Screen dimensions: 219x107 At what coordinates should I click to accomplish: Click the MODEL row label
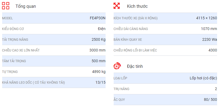pos(7,18)
